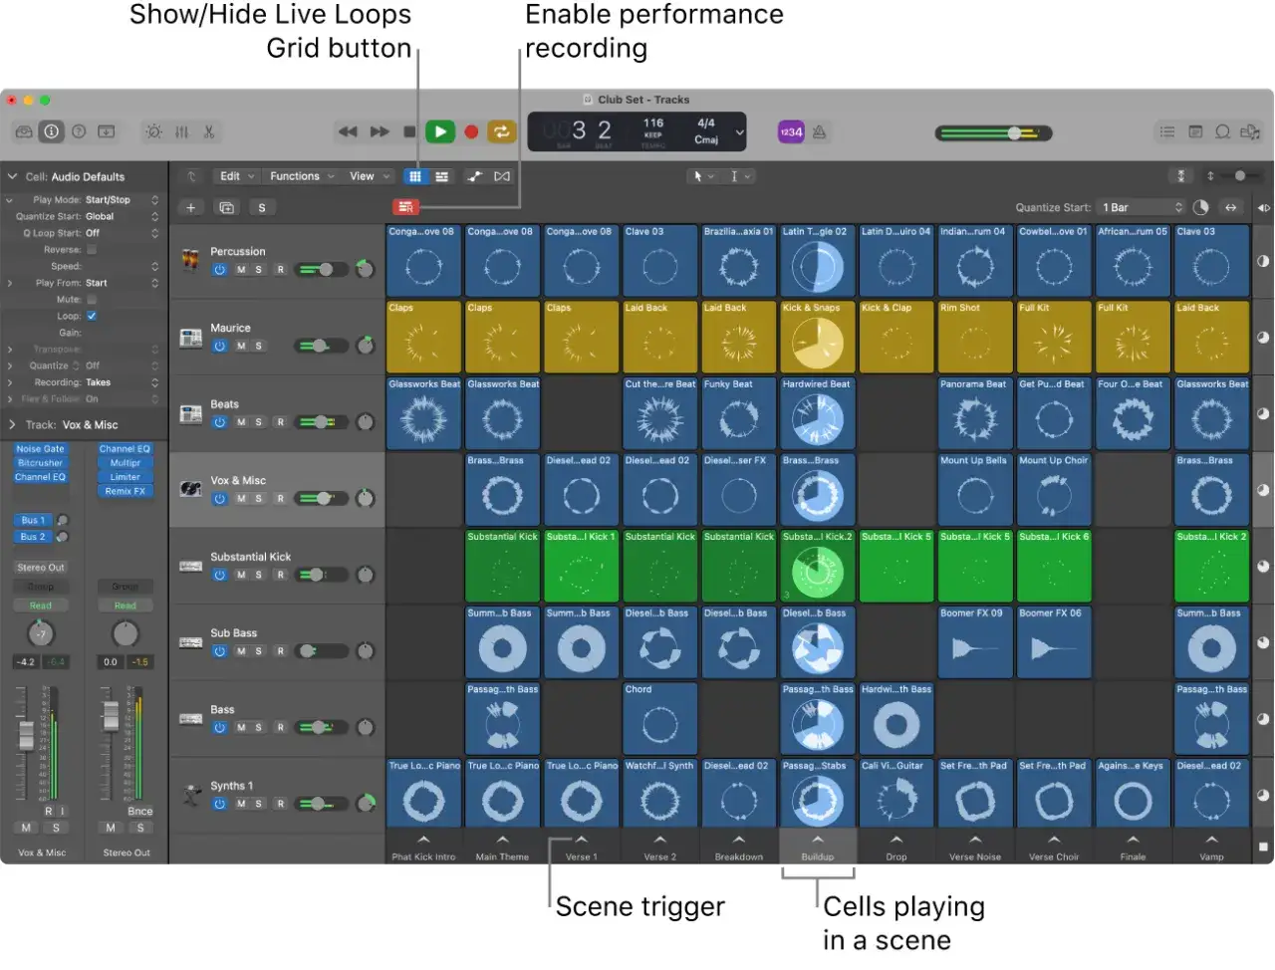Open the View menu
Image resolution: width=1275 pixels, height=970 pixels.
369,176
